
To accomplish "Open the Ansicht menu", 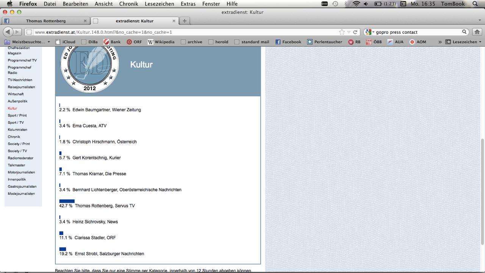I will (104, 4).
